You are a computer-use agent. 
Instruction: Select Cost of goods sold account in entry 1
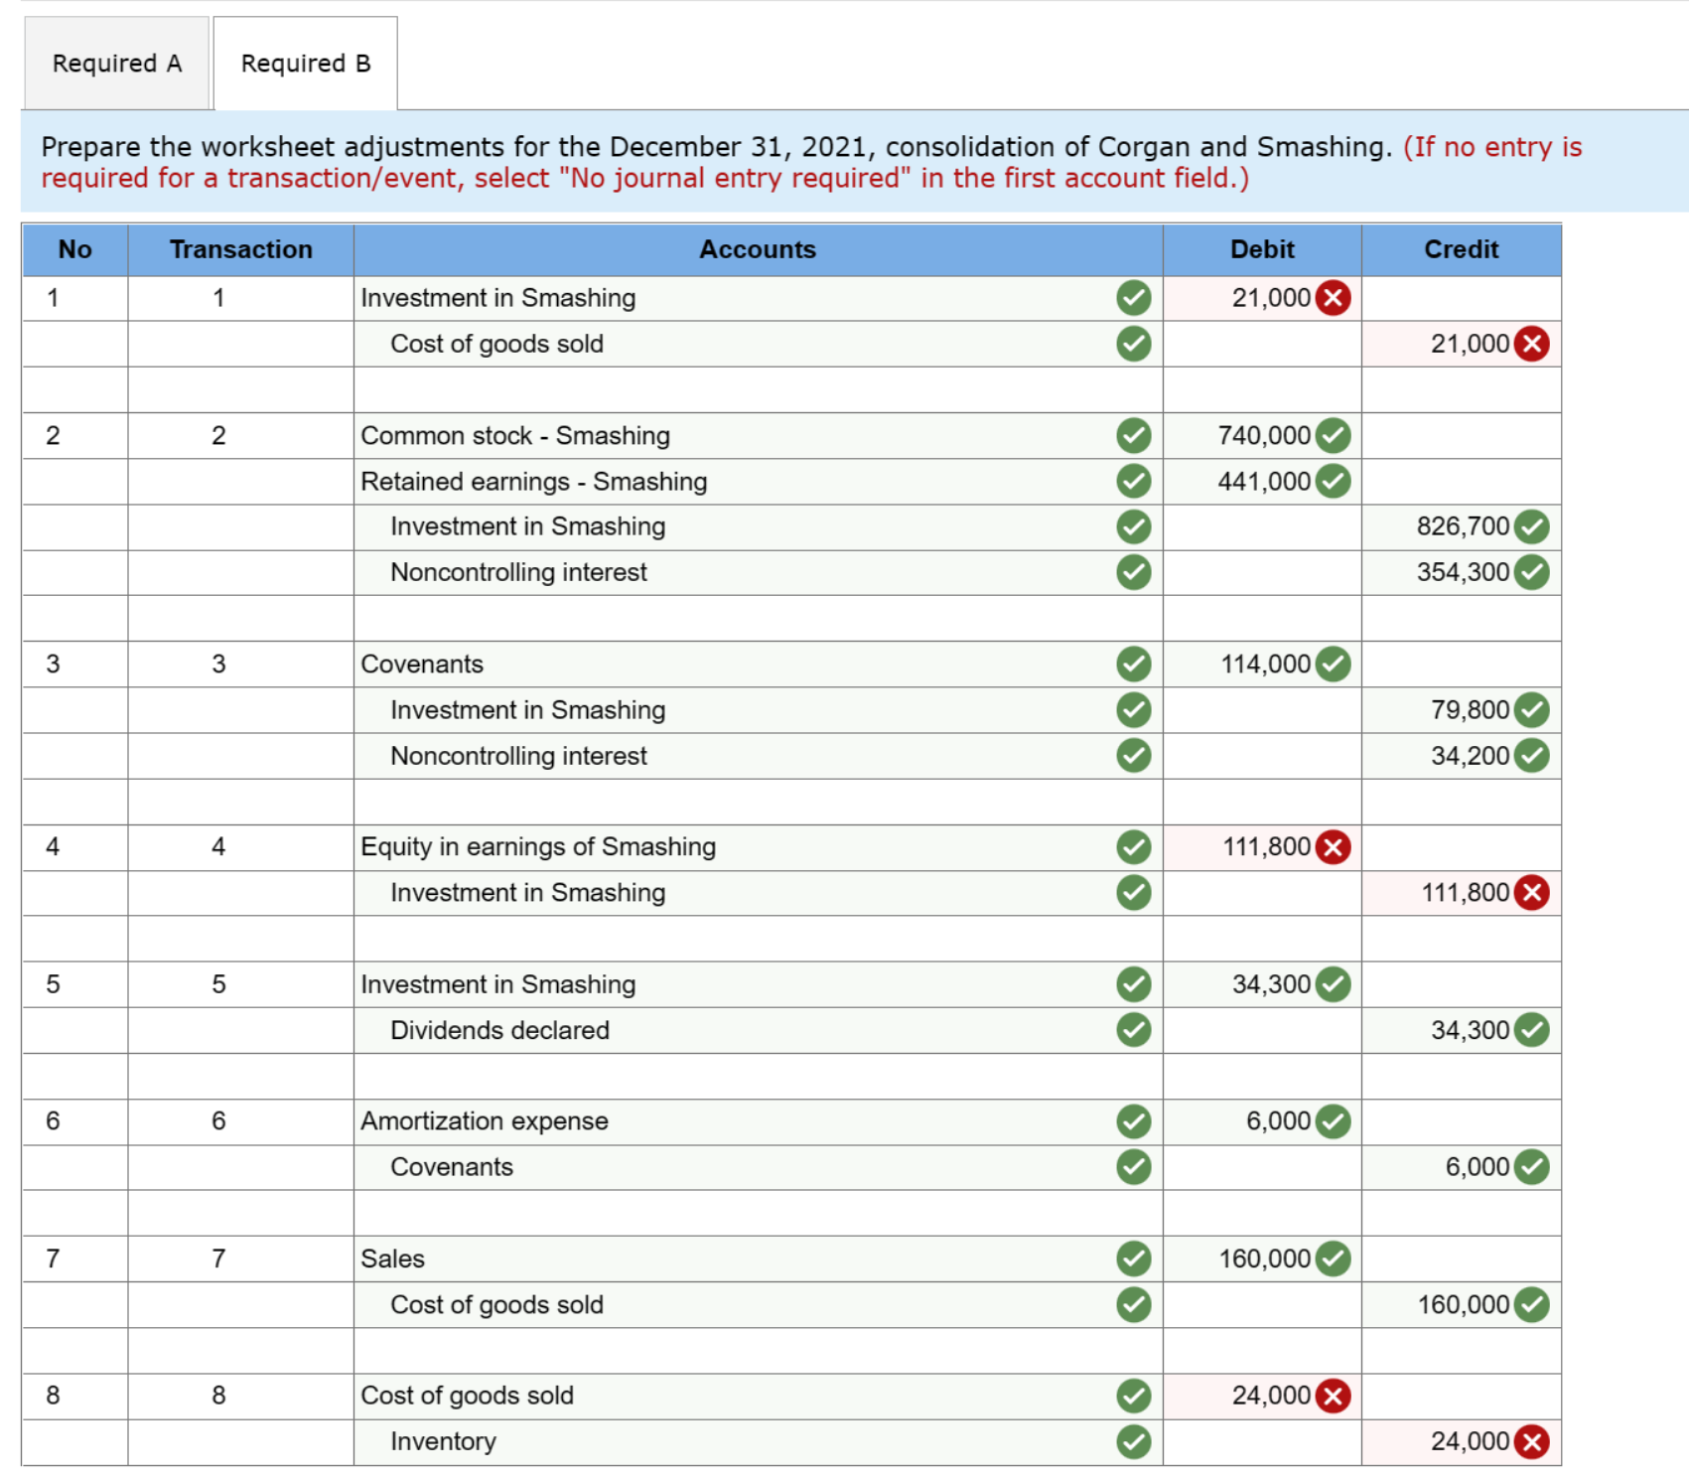(758, 344)
